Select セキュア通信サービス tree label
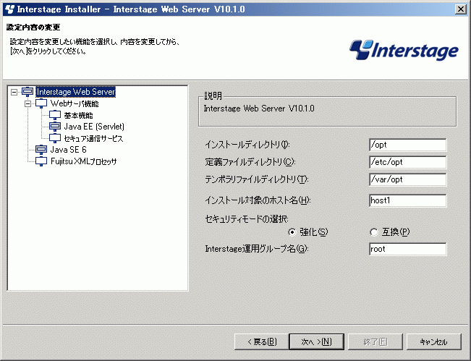471x361 pixels. click(x=93, y=138)
